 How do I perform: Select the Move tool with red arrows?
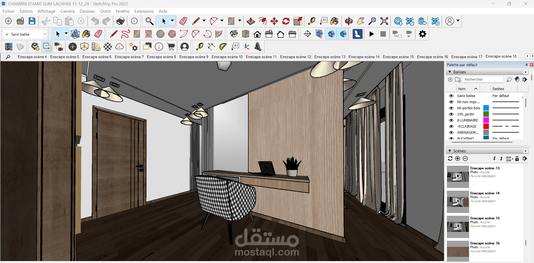[274, 21]
